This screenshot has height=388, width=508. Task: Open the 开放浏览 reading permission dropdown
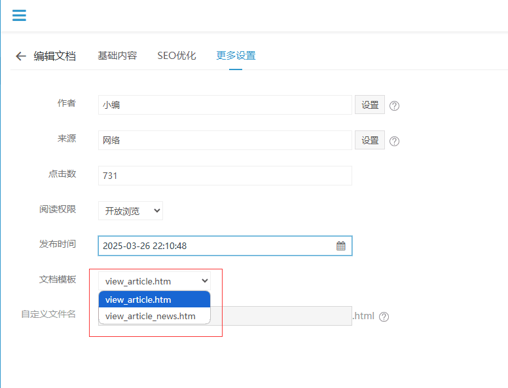coord(130,211)
